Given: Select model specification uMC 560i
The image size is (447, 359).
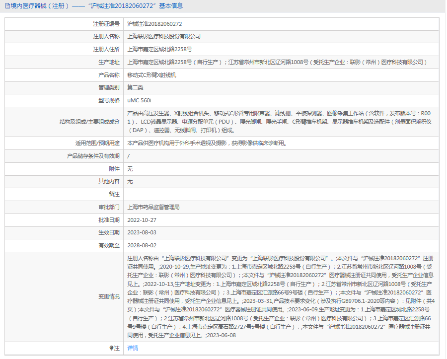Looking at the screenshot, I should pos(139,100).
